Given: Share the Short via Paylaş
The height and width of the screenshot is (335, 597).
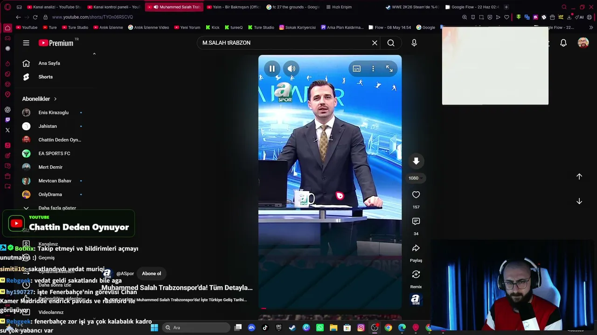Looking at the screenshot, I should [x=416, y=248].
